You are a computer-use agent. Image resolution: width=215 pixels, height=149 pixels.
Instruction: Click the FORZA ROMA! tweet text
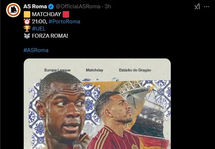(x=50, y=36)
